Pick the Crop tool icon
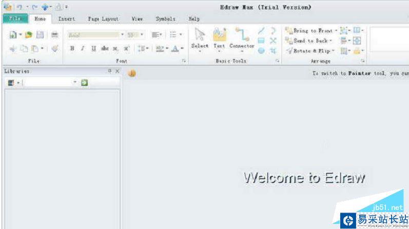Screen dimensions: 409x229 (273, 51)
